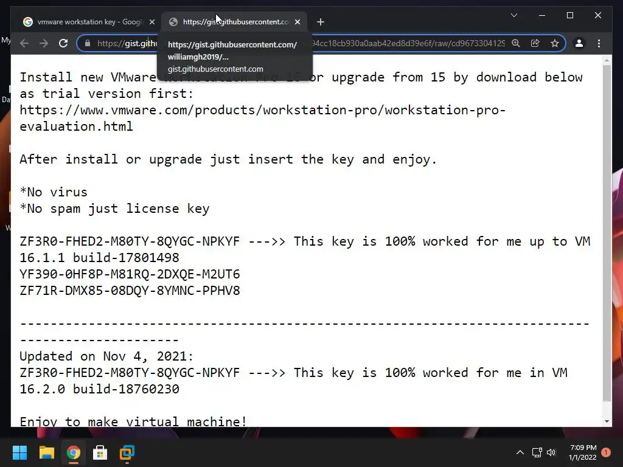Screen dimensions: 623x467
Task: Close the Chrome window
Action: coord(597,15)
